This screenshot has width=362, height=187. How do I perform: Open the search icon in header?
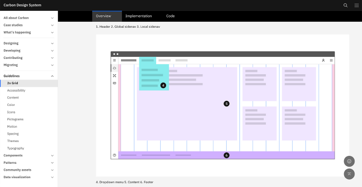pyautogui.click(x=345, y=5)
